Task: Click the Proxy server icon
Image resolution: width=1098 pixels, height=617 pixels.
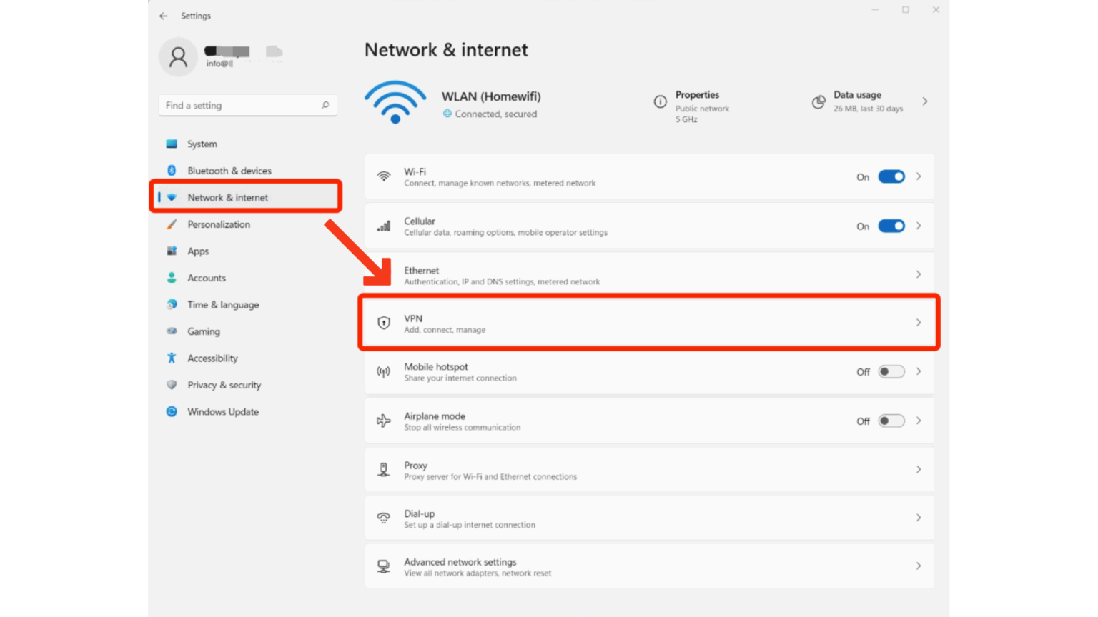Action: point(384,469)
